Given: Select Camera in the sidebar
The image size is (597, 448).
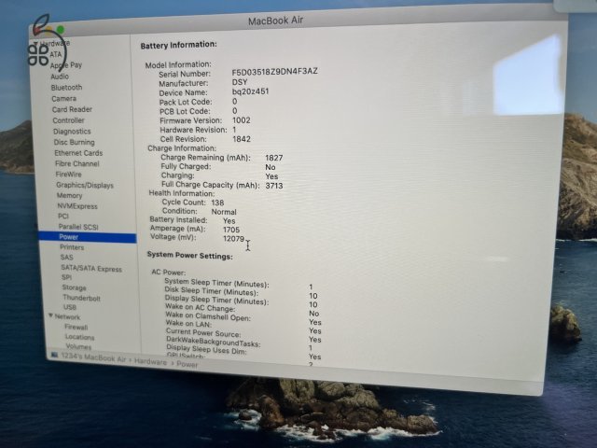Looking at the screenshot, I should click(x=64, y=99).
